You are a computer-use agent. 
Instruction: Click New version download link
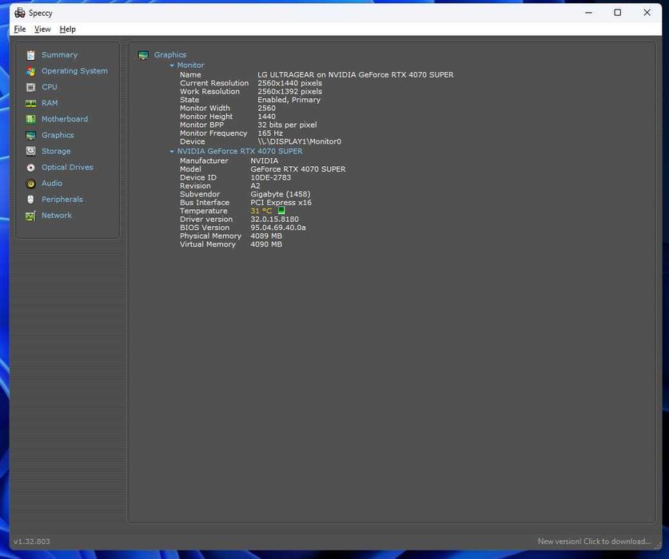tap(594, 541)
